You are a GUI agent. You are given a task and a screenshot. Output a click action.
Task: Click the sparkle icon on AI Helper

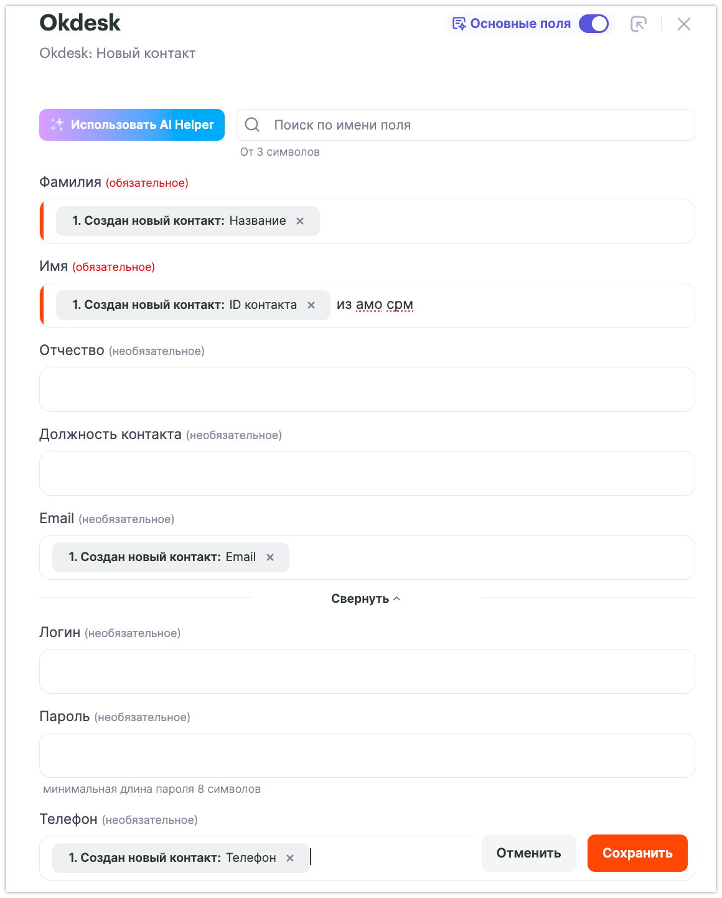point(57,125)
